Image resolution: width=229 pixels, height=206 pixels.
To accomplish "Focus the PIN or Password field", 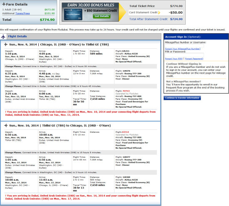I will click(x=184, y=55).
